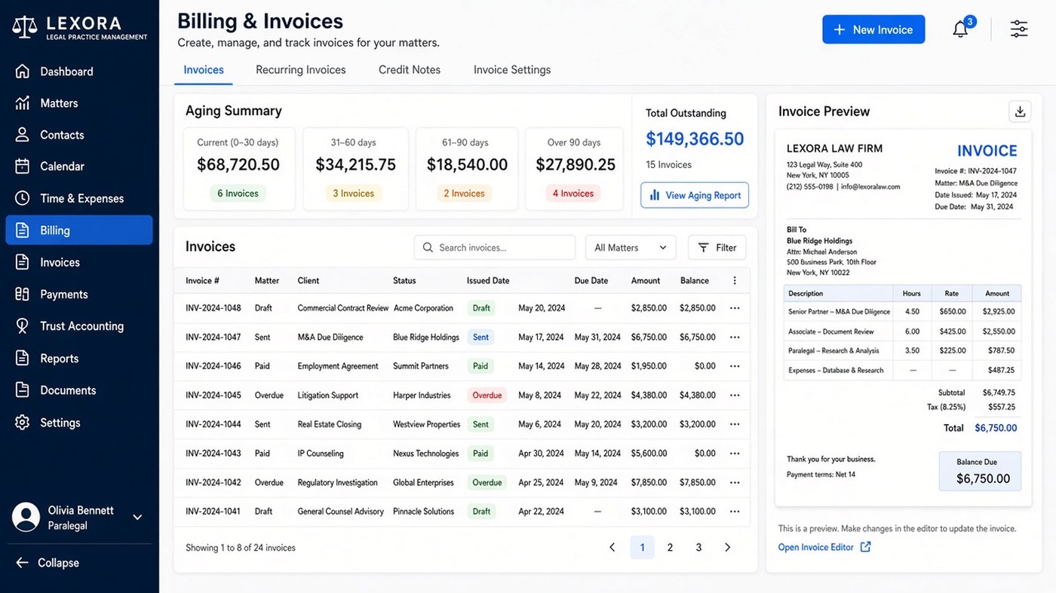1056x593 pixels.
Task: Open Trust Accounting in sidebar
Action: pyautogui.click(x=79, y=326)
